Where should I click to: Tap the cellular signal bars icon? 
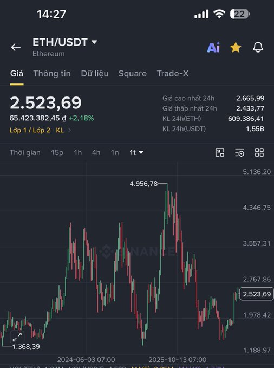pyautogui.click(x=201, y=14)
